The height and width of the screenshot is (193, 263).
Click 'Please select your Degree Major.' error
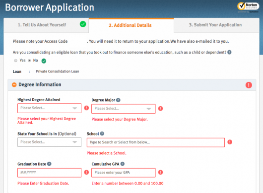pos(120,120)
